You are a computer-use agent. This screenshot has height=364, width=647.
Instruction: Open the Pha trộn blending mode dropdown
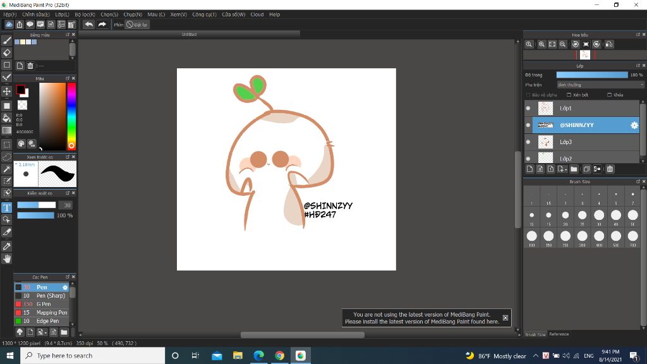tap(600, 85)
